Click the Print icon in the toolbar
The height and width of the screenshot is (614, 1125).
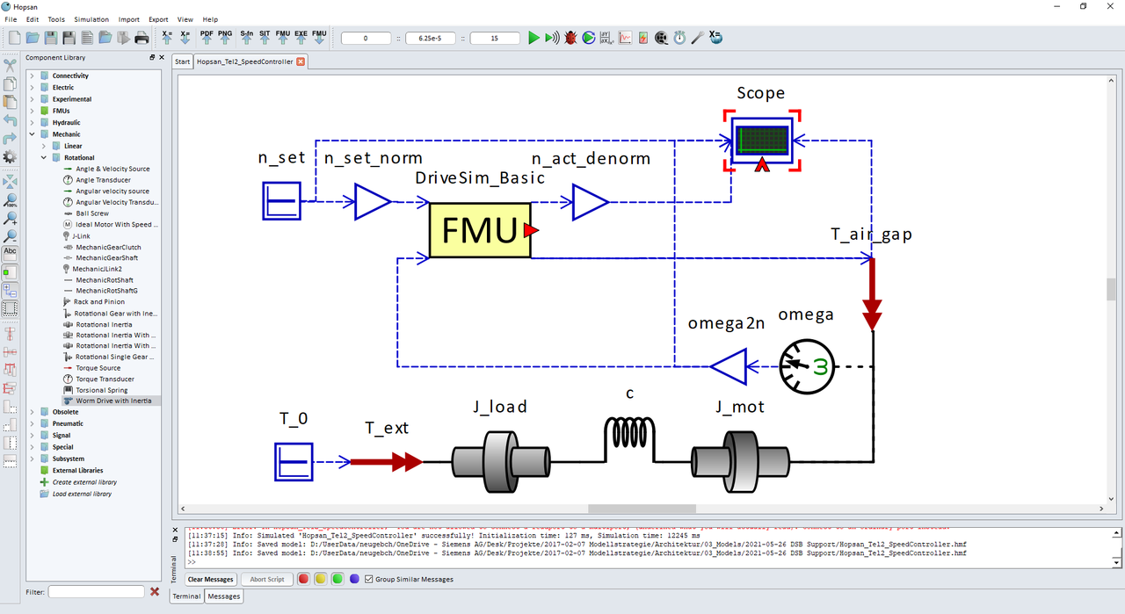[141, 38]
